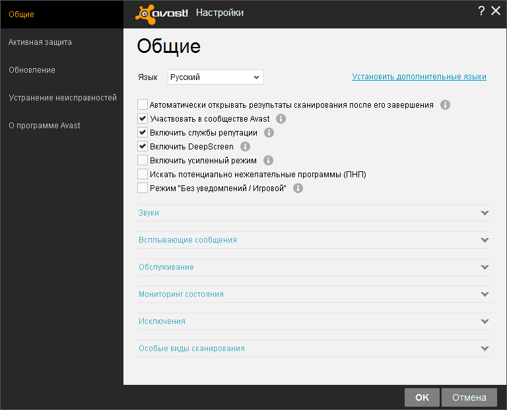Click info icon beside hardened mode option

[x=268, y=161]
